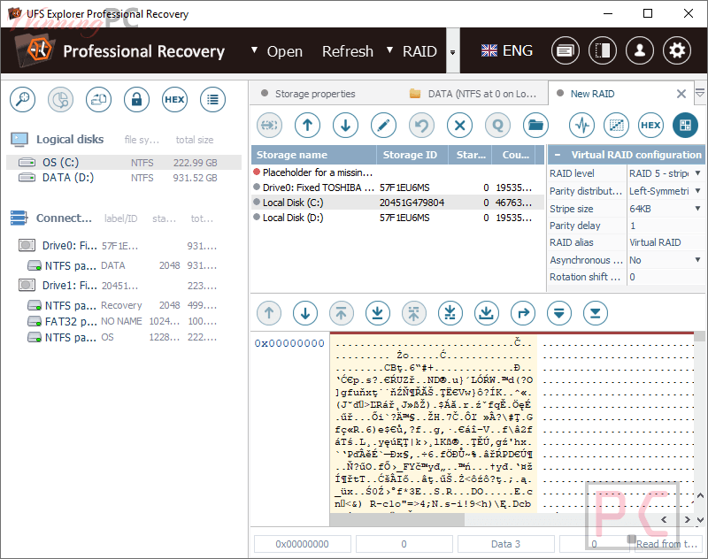Click the jump to bottom download-arrow icon
The width and height of the screenshot is (708, 559).
[378, 312]
